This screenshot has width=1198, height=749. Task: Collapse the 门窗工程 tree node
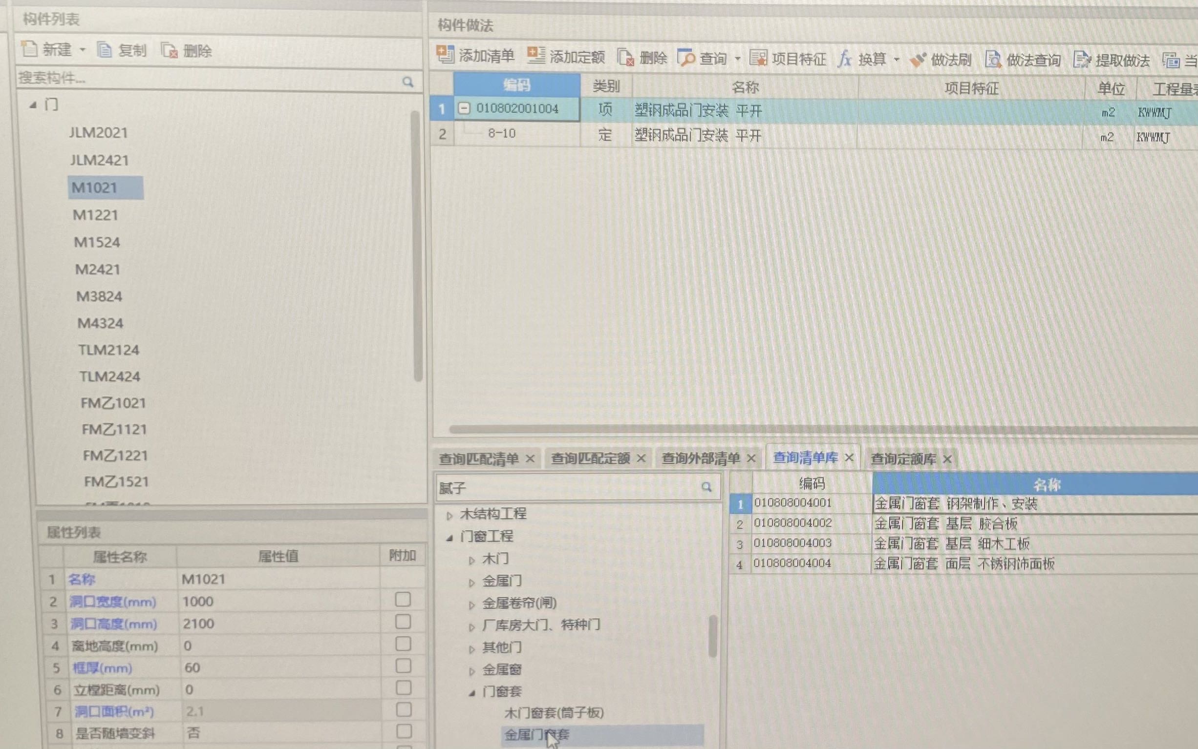point(449,538)
